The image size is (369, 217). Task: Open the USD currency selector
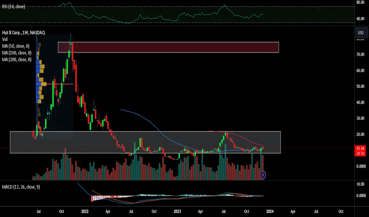coord(361,33)
